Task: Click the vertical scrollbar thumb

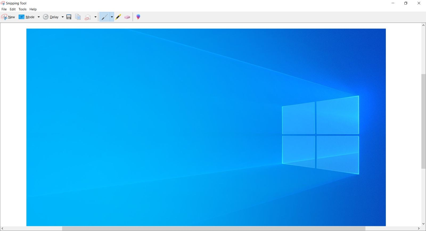Action: [423, 121]
